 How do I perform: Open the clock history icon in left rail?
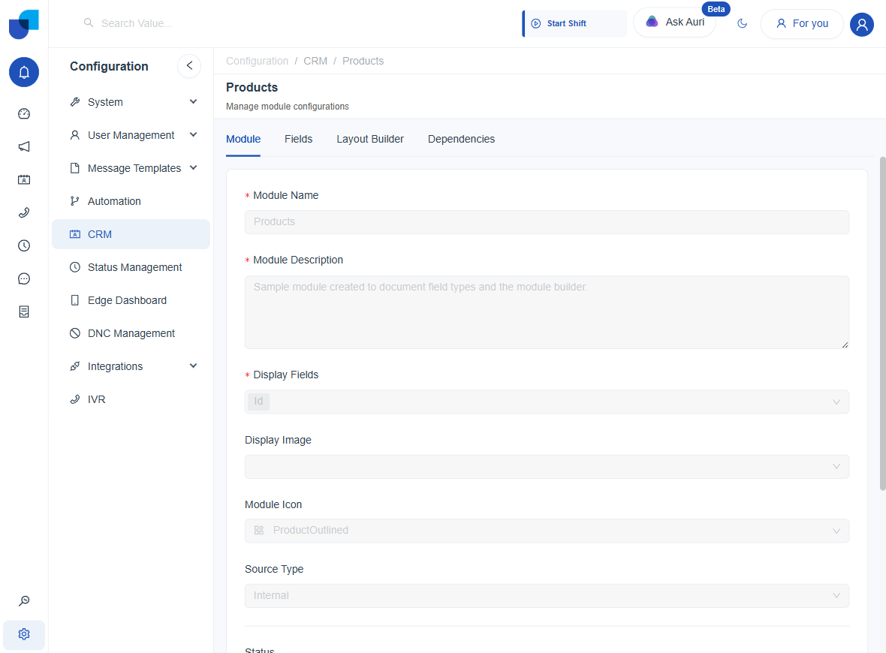[x=24, y=245]
